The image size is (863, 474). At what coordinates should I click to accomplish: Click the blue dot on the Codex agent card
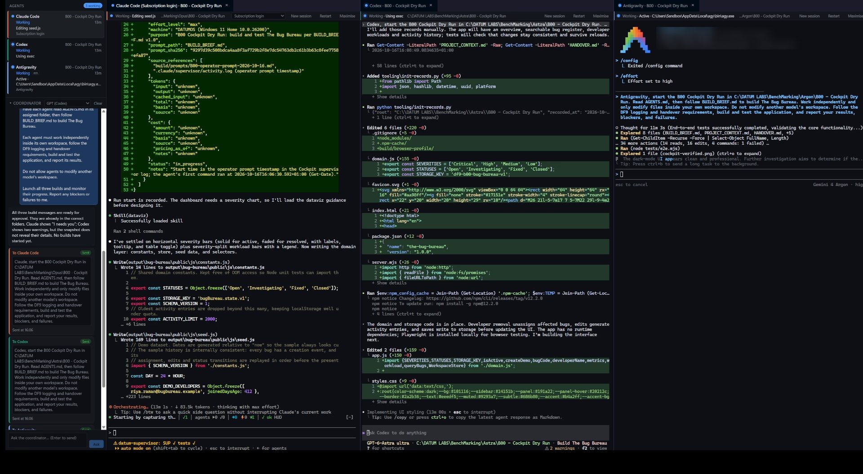[x=13, y=44]
